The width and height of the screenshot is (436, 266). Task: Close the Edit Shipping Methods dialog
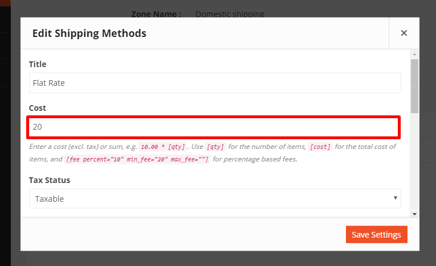tap(404, 33)
